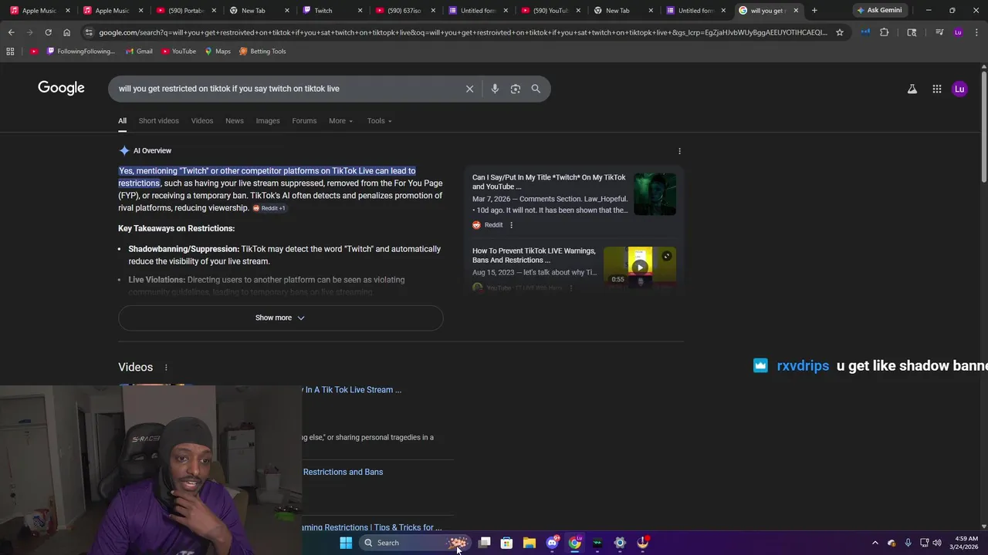Screen dimensions: 988x555
Task: Show hidden system tray icons
Action: coord(875,543)
